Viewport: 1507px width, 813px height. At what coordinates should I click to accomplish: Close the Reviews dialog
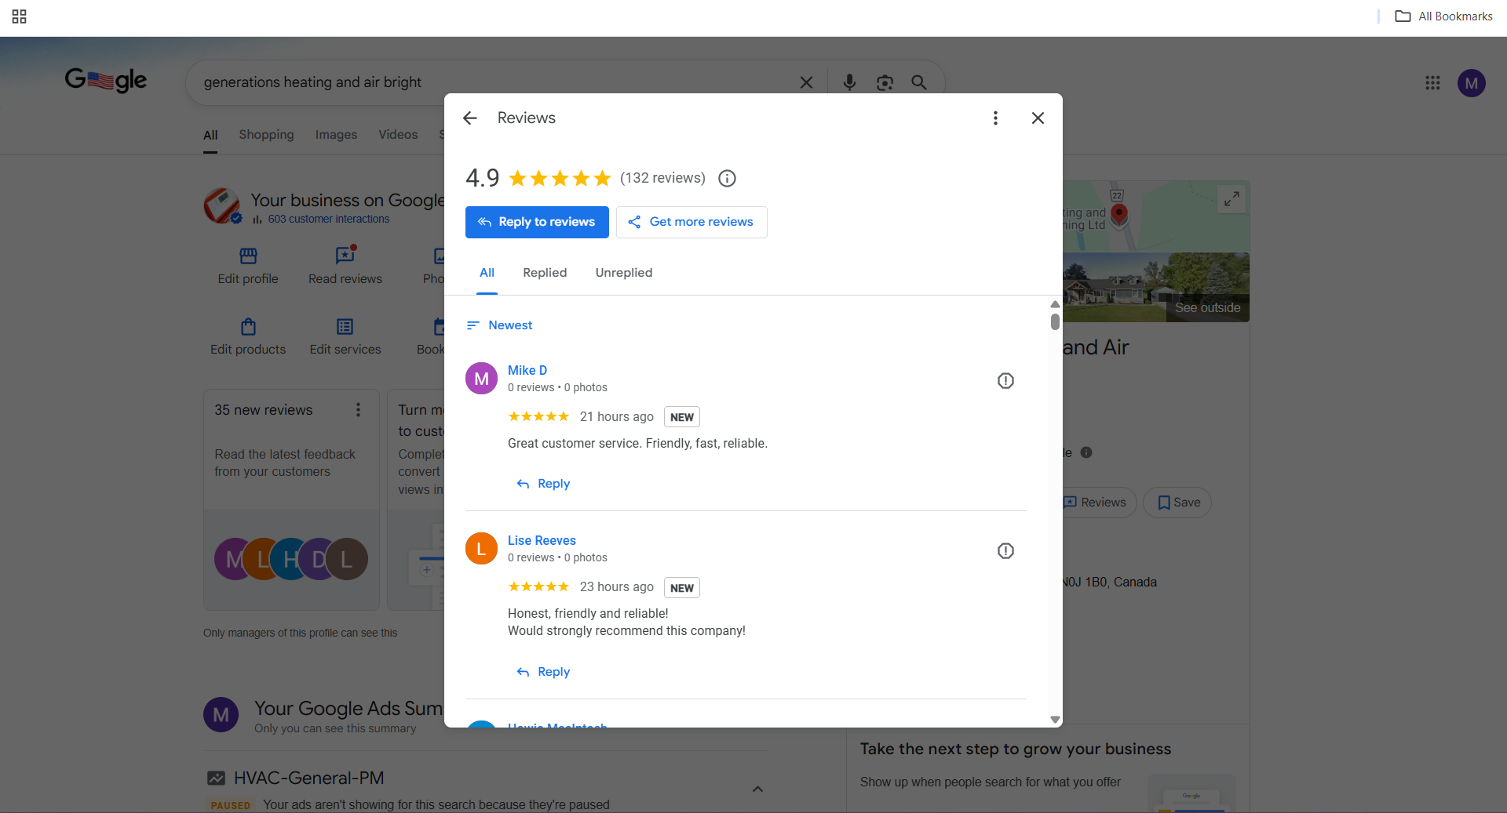click(x=1038, y=118)
